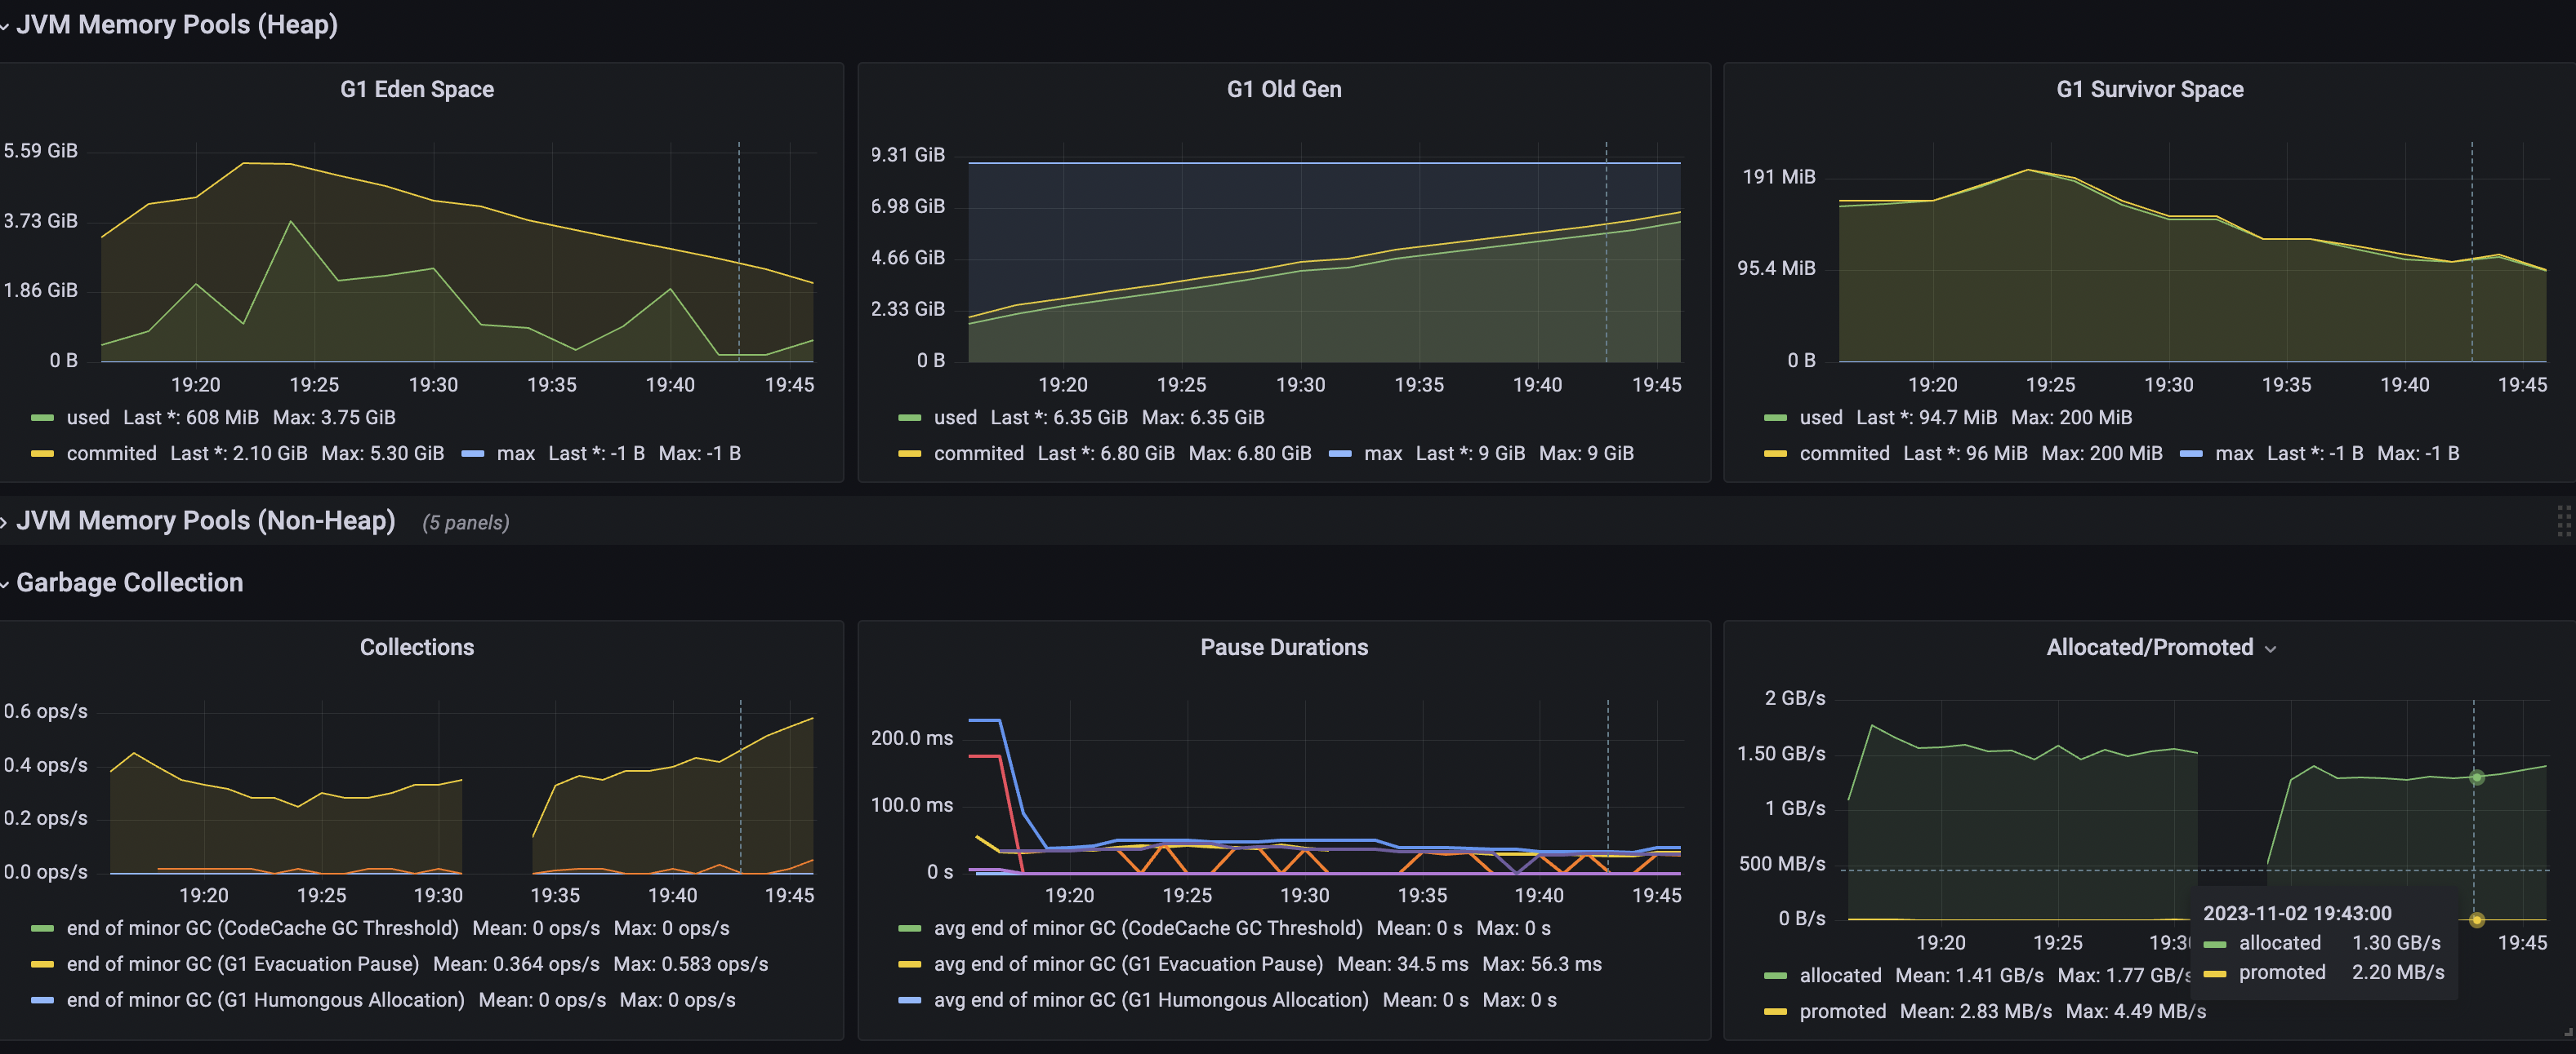Image resolution: width=2576 pixels, height=1054 pixels.
Task: Click the highlighted allocated data point on the crosshair
Action: click(2477, 778)
